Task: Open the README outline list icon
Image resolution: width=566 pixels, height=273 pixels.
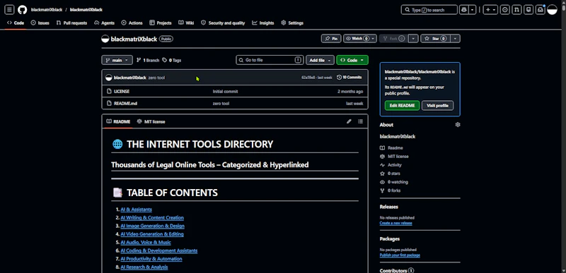Action: [360, 121]
